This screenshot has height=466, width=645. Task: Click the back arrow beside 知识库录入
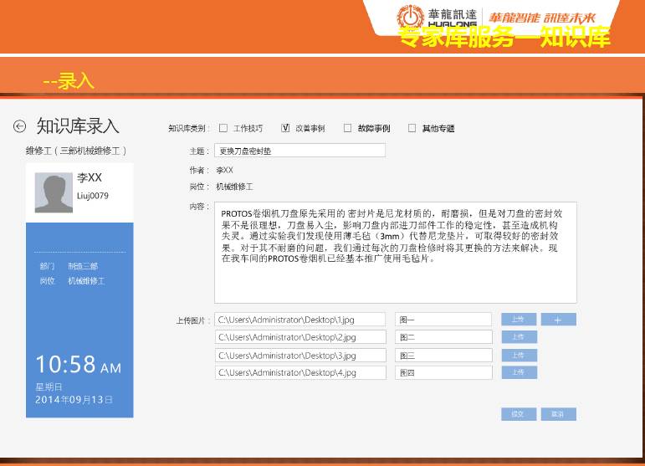20,126
